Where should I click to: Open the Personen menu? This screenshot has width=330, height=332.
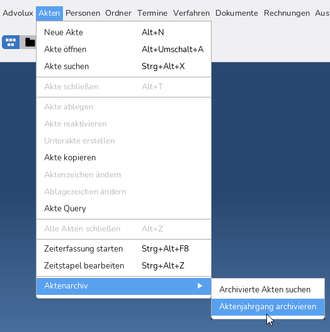(x=82, y=13)
